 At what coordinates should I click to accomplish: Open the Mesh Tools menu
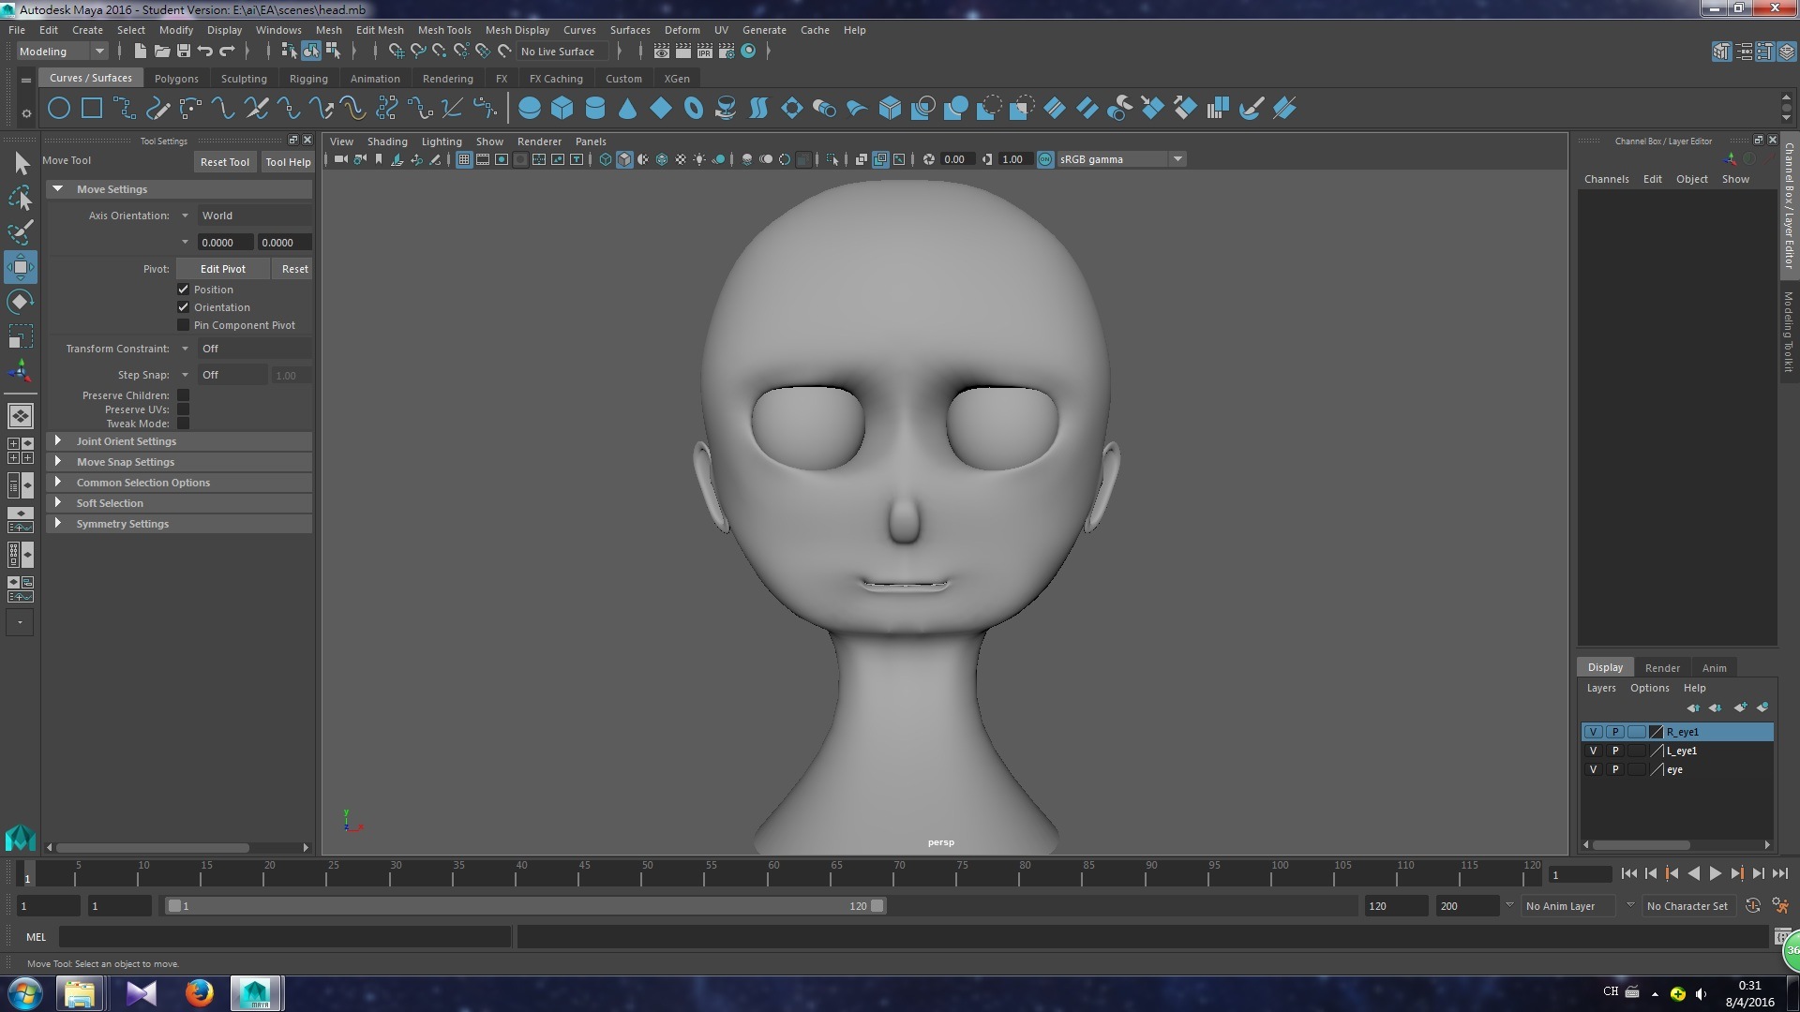coord(443,30)
